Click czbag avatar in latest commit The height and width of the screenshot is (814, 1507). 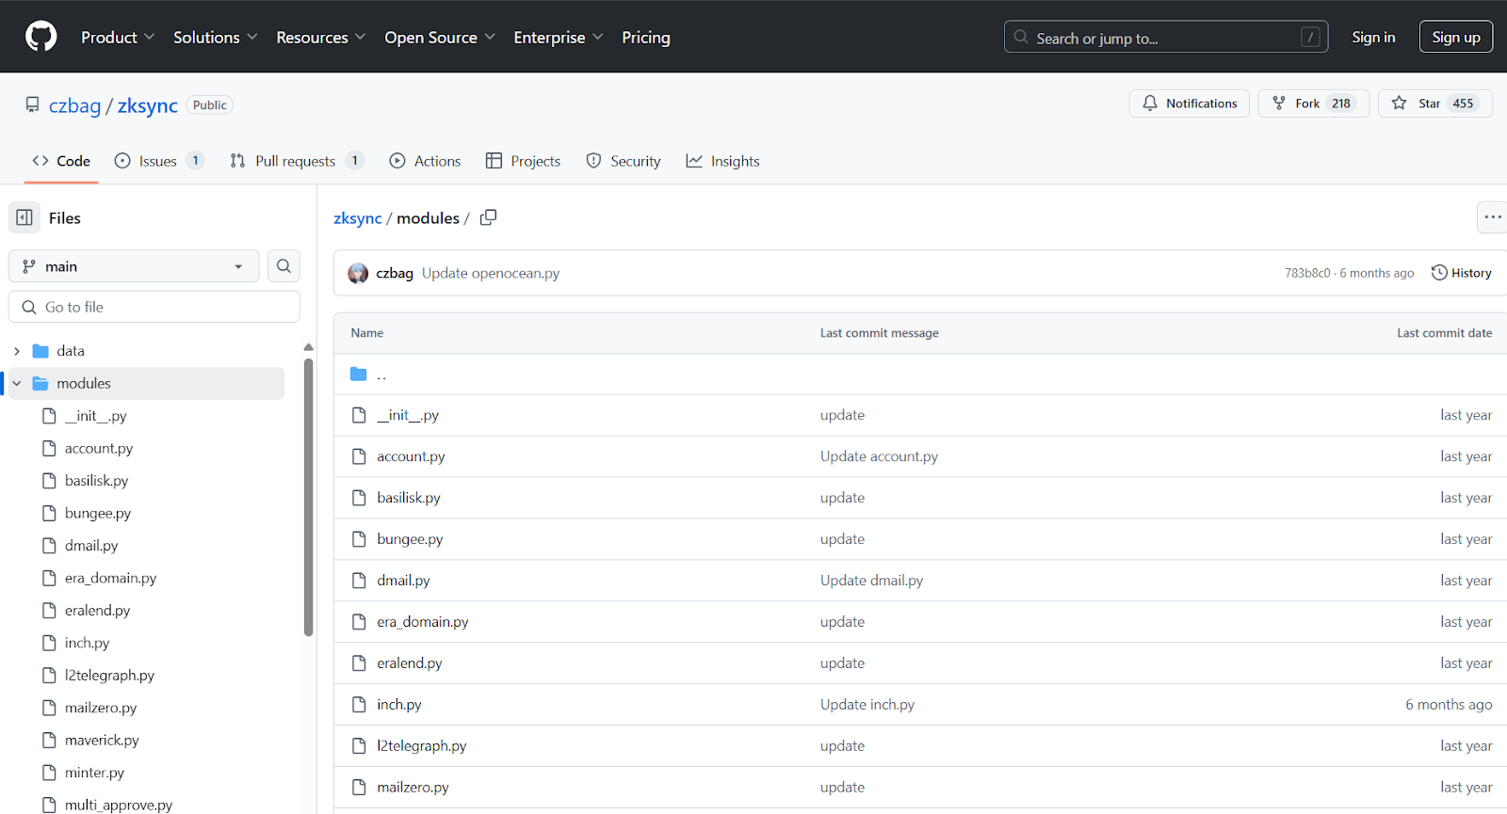[x=358, y=273]
